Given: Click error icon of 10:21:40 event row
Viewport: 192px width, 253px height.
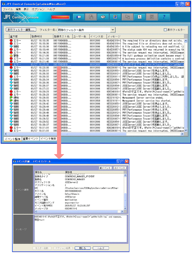Looking at the screenshot, I should click(11, 62).
